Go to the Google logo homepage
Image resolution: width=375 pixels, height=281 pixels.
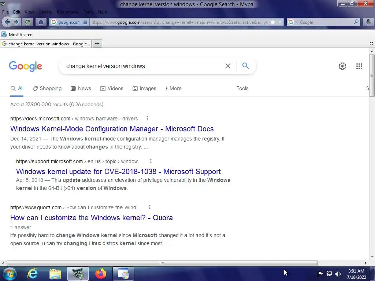click(x=25, y=66)
